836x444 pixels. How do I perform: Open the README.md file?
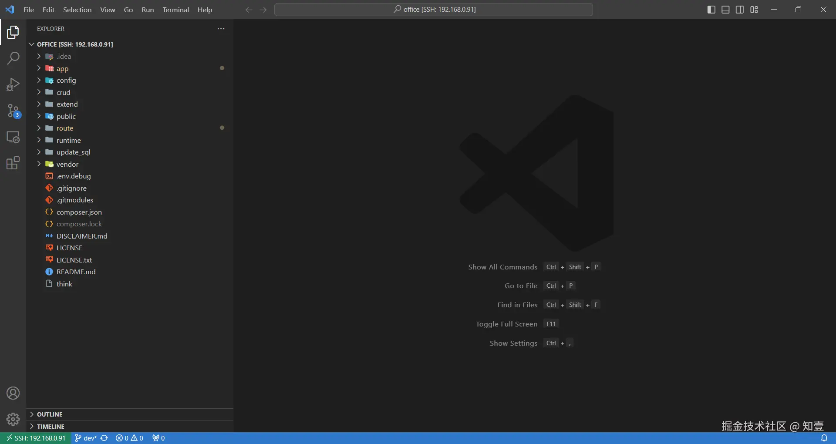point(130,272)
